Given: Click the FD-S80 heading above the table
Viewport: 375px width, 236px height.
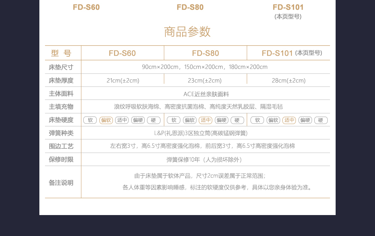Looking at the screenshot, I should coord(190,7).
